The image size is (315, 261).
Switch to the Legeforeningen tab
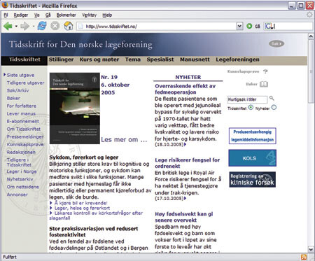click(237, 59)
